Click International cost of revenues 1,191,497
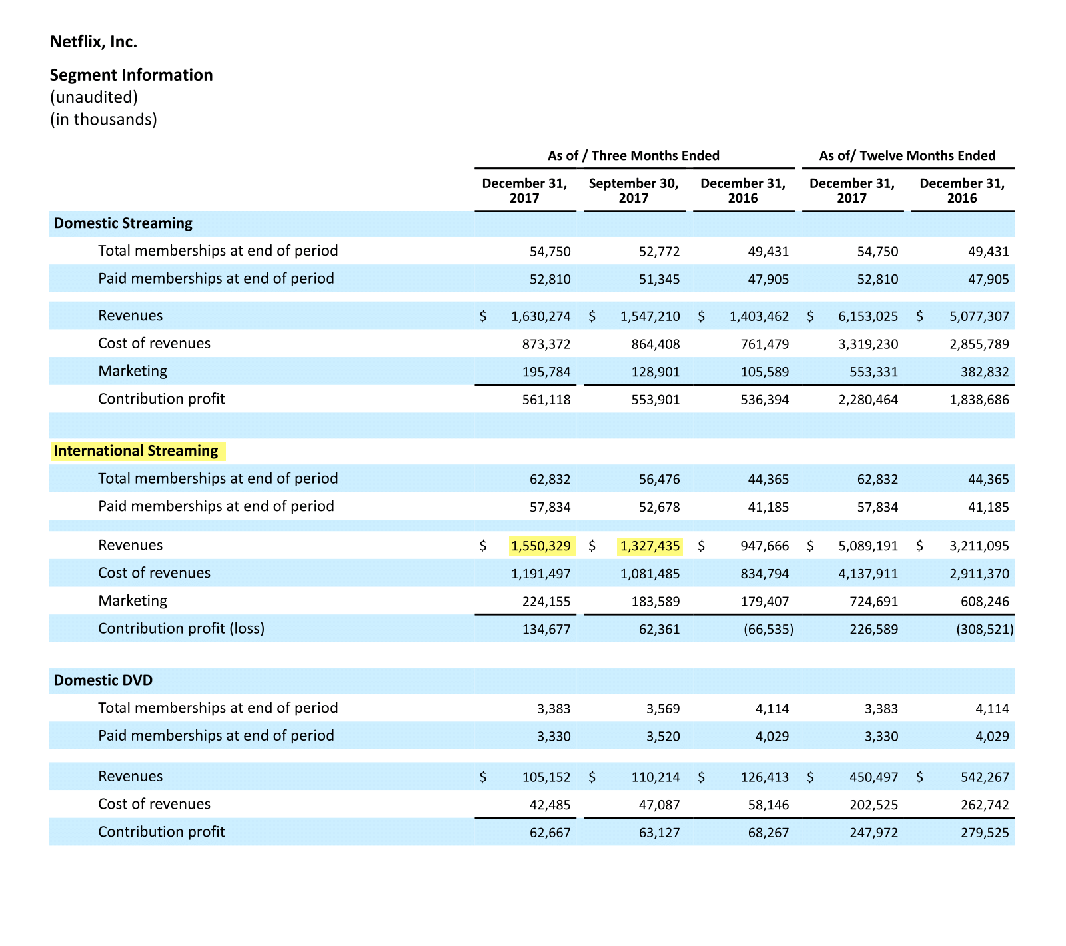 click(x=541, y=574)
